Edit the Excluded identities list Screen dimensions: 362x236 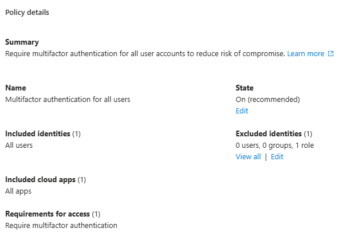[x=277, y=157]
